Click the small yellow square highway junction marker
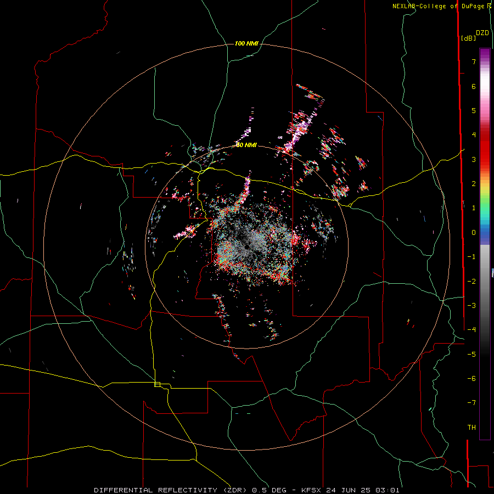Image resolution: width=494 pixels, height=494 pixels. click(157, 384)
